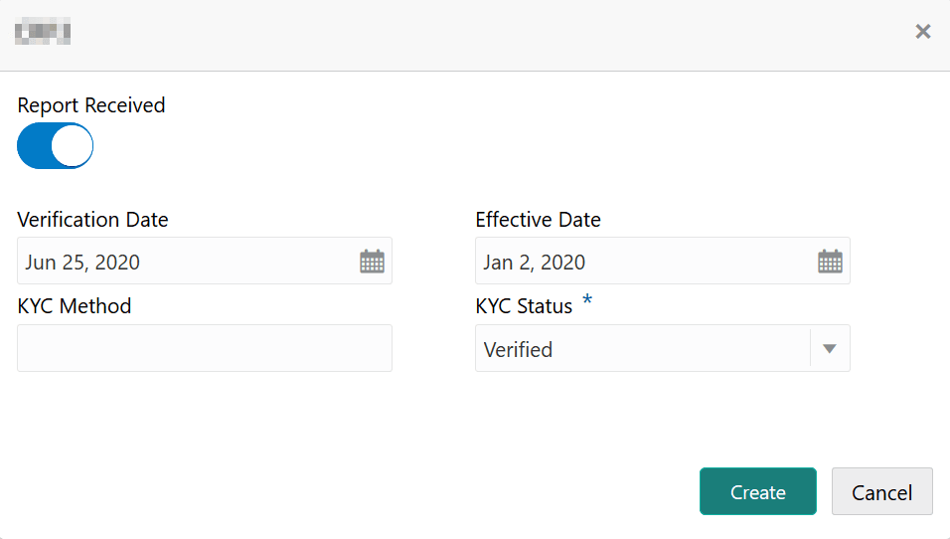The image size is (950, 539).
Task: Open the Effective Date calendar picker
Action: point(830,262)
